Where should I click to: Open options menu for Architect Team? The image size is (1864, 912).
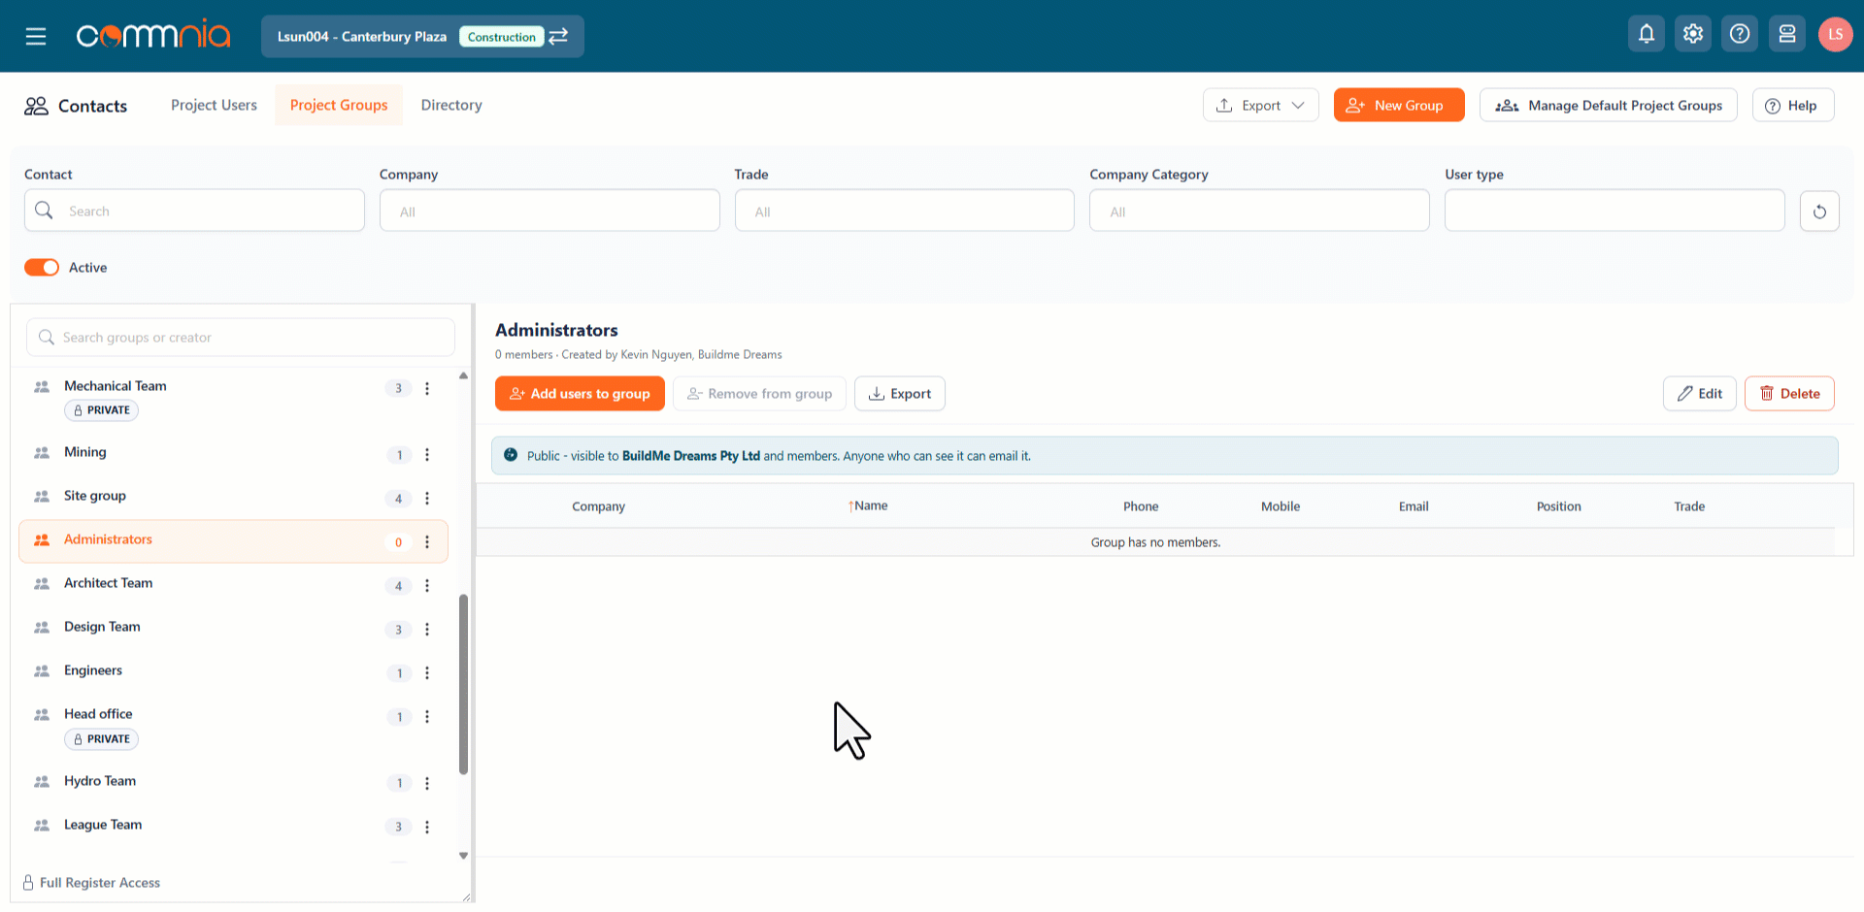tap(427, 586)
